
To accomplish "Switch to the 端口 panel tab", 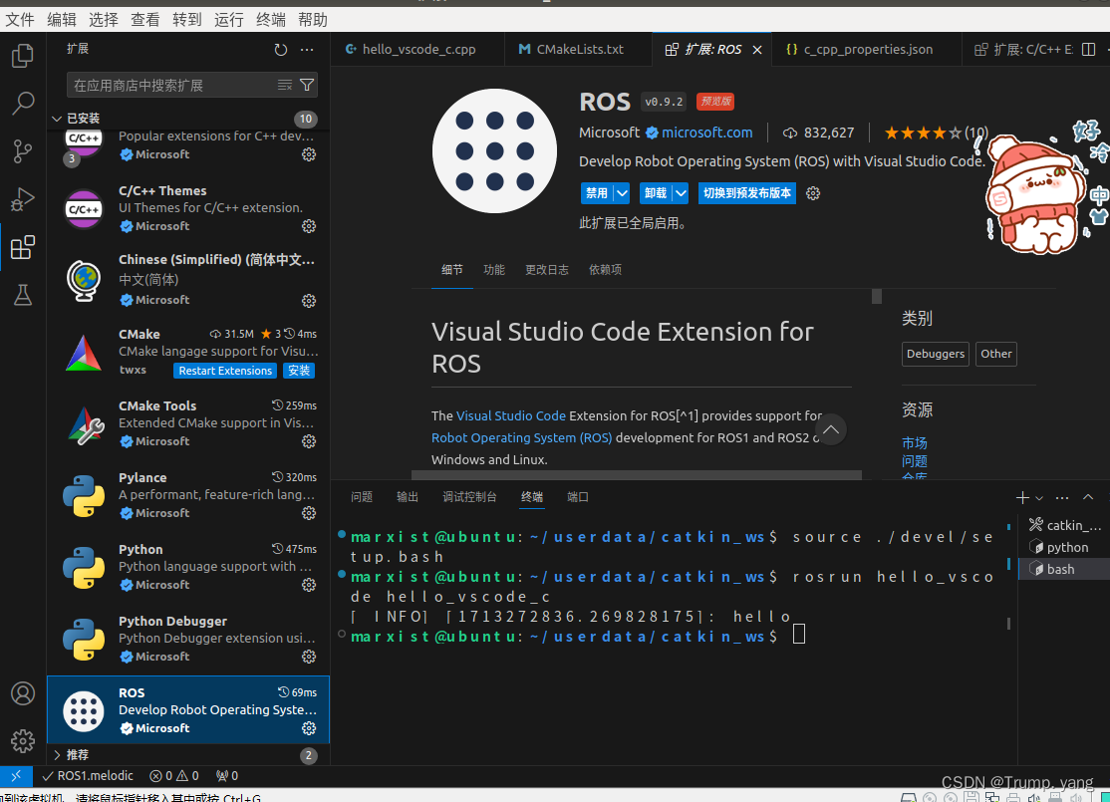I will click(578, 497).
